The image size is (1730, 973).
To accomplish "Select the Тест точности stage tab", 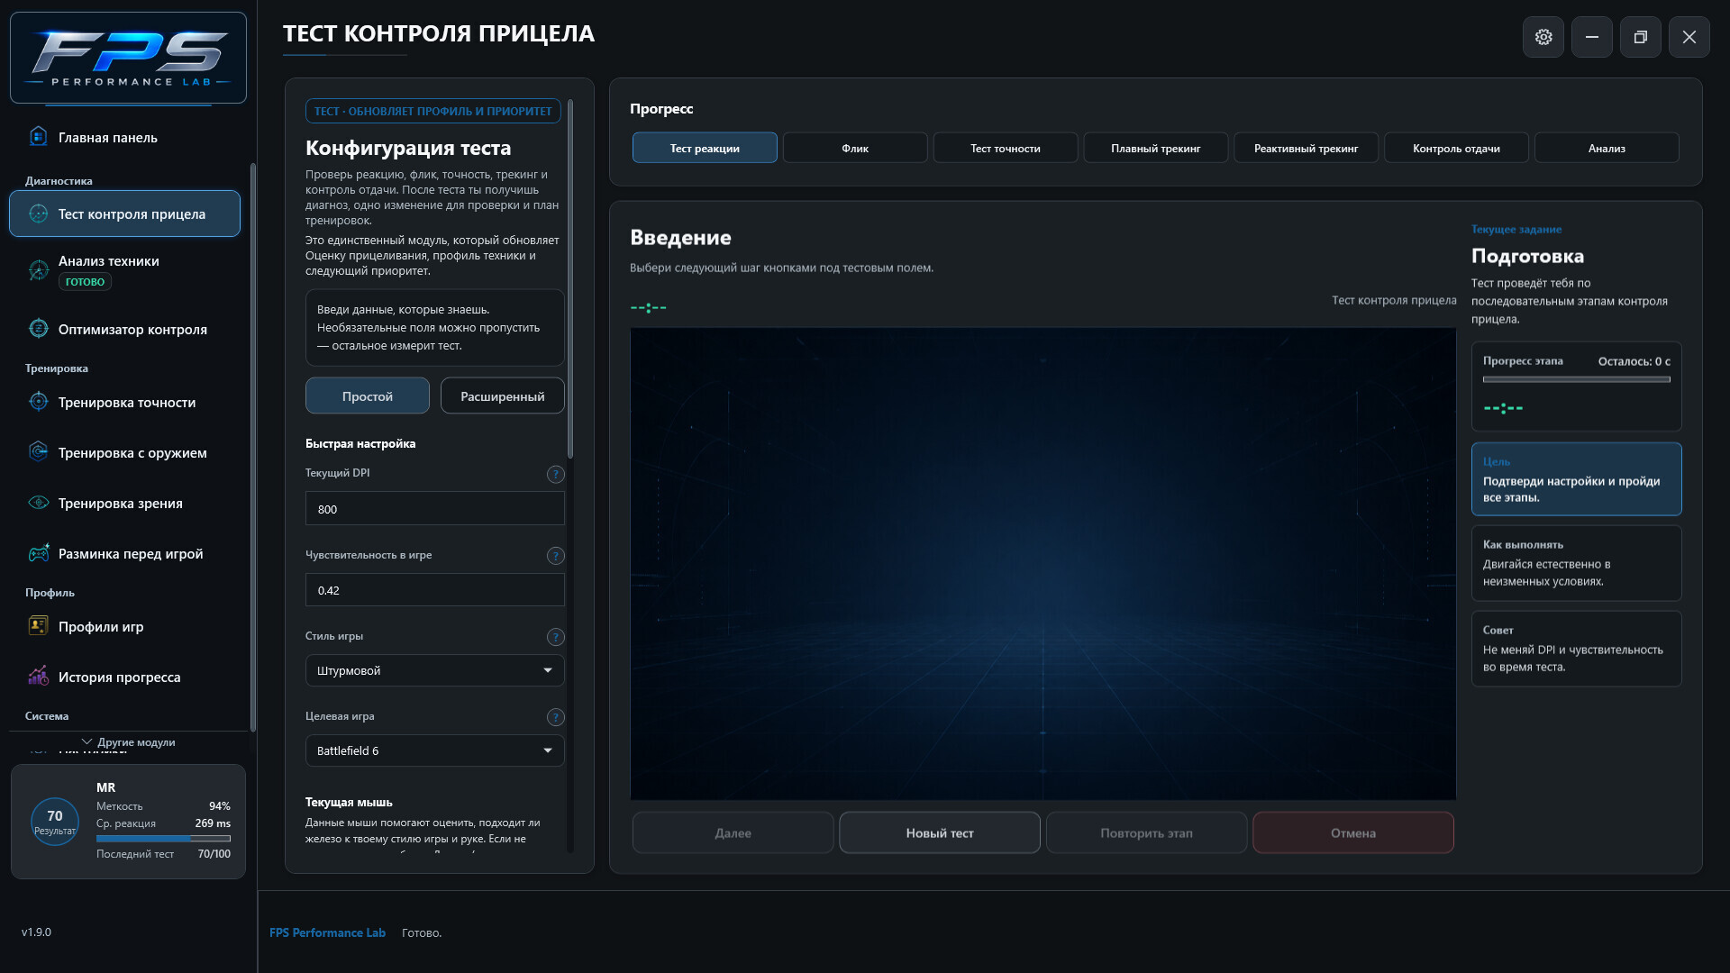I will (x=1006, y=148).
